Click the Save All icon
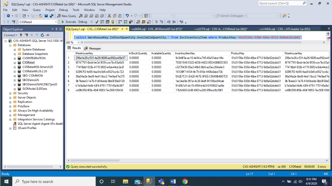Image resolution: width=332 pixels, height=186 pixels. 52,16
